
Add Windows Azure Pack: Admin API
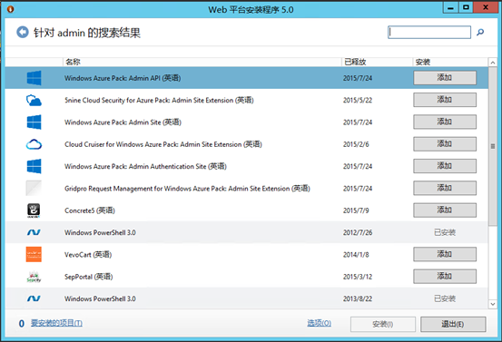click(445, 78)
